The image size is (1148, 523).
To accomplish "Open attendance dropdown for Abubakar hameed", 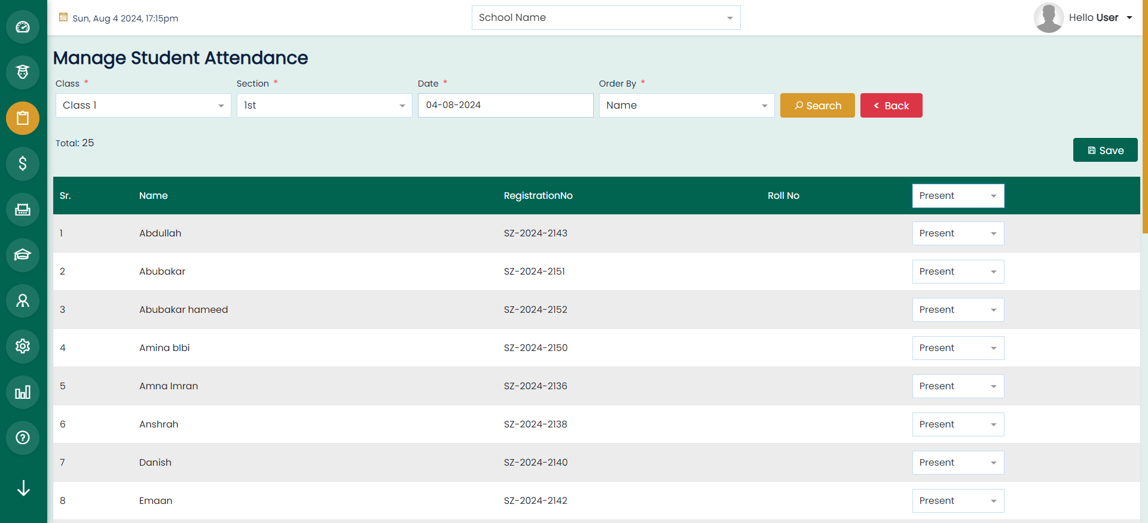I will 958,310.
